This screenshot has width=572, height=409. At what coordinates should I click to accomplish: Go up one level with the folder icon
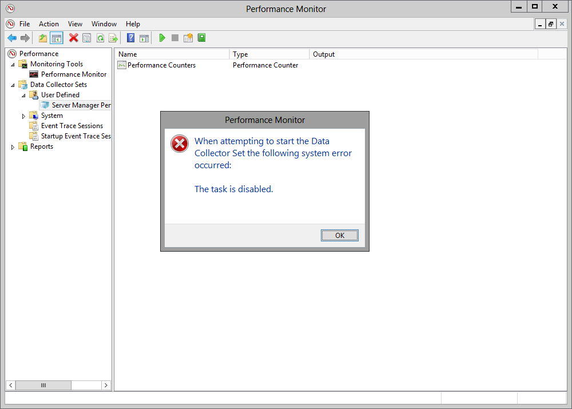tap(43, 38)
